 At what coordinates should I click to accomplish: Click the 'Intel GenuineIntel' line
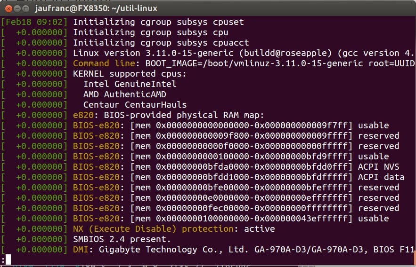130,84
